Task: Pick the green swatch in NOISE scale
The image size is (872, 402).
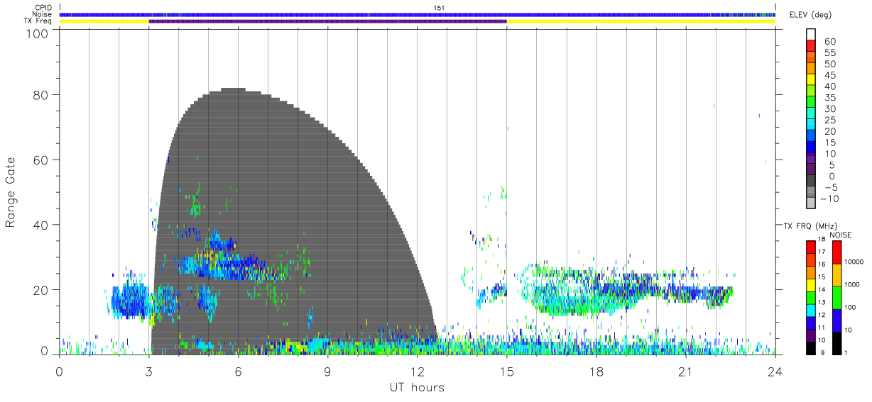Action: (x=837, y=298)
